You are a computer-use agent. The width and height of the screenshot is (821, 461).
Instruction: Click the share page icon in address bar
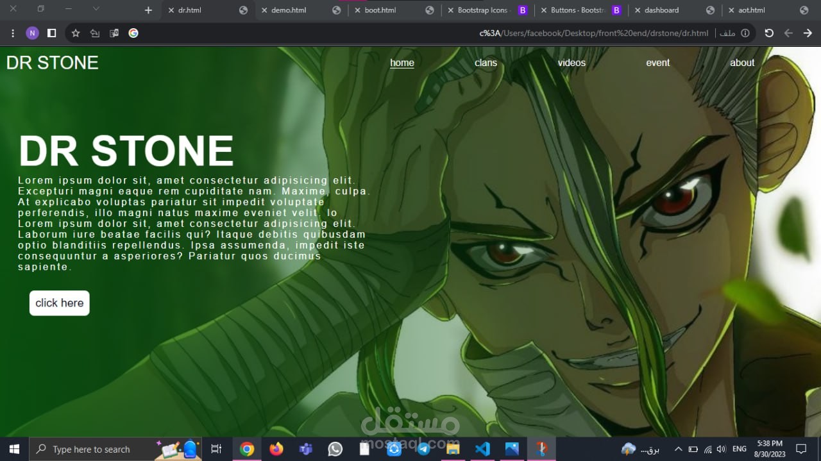pos(95,33)
